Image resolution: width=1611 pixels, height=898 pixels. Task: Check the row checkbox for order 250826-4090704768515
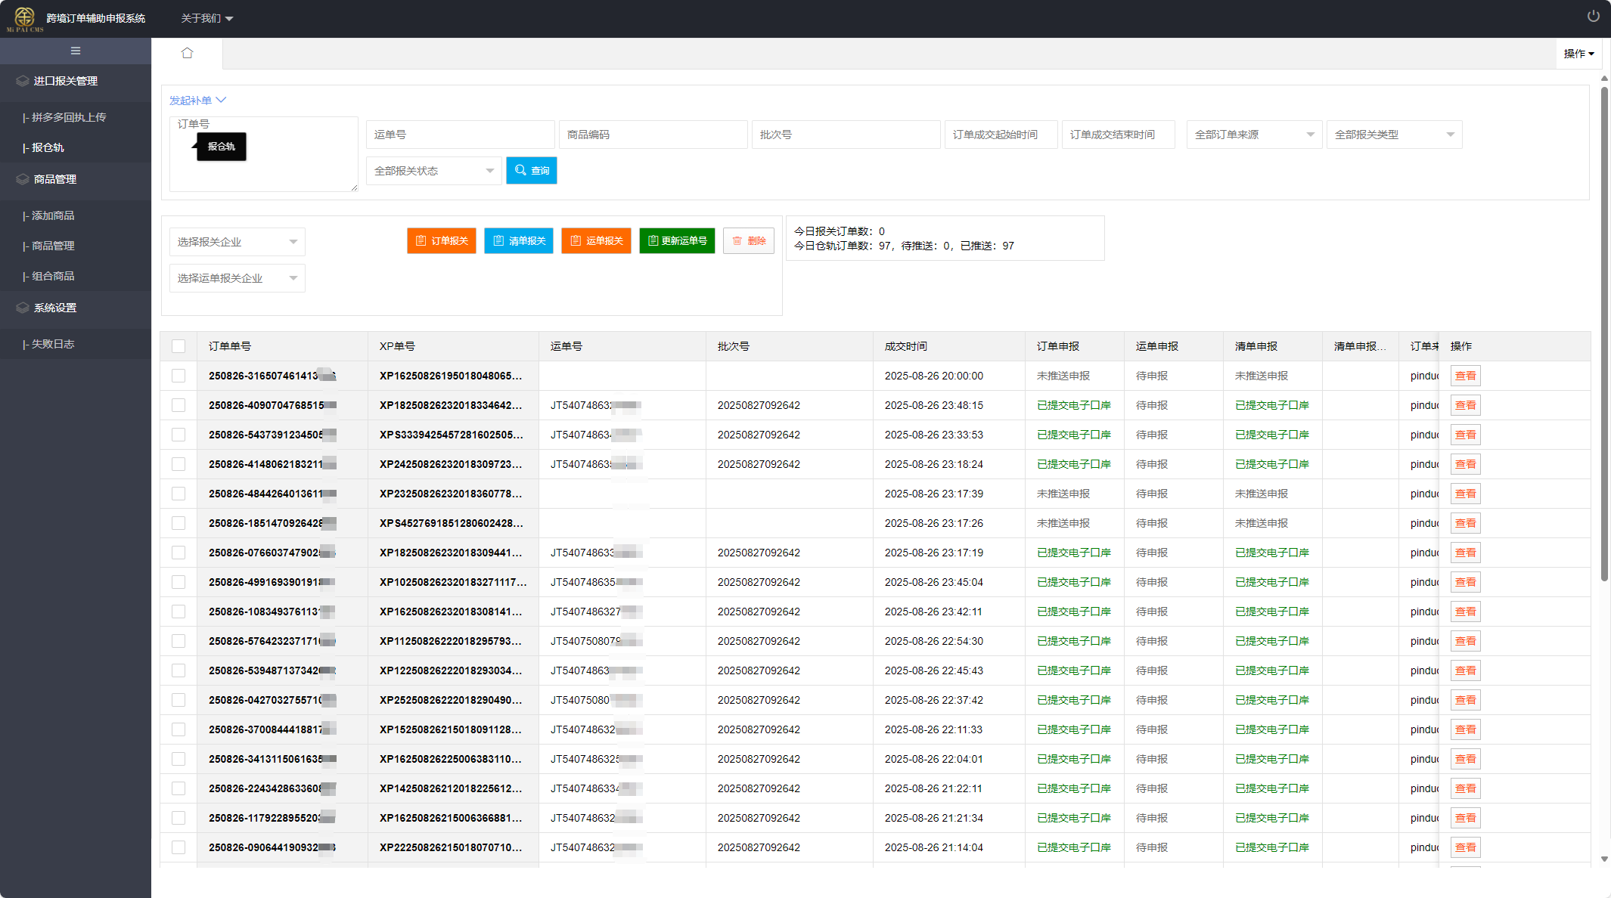(x=178, y=405)
